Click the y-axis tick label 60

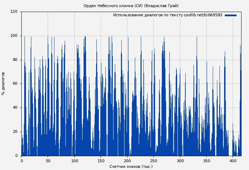[15, 84]
